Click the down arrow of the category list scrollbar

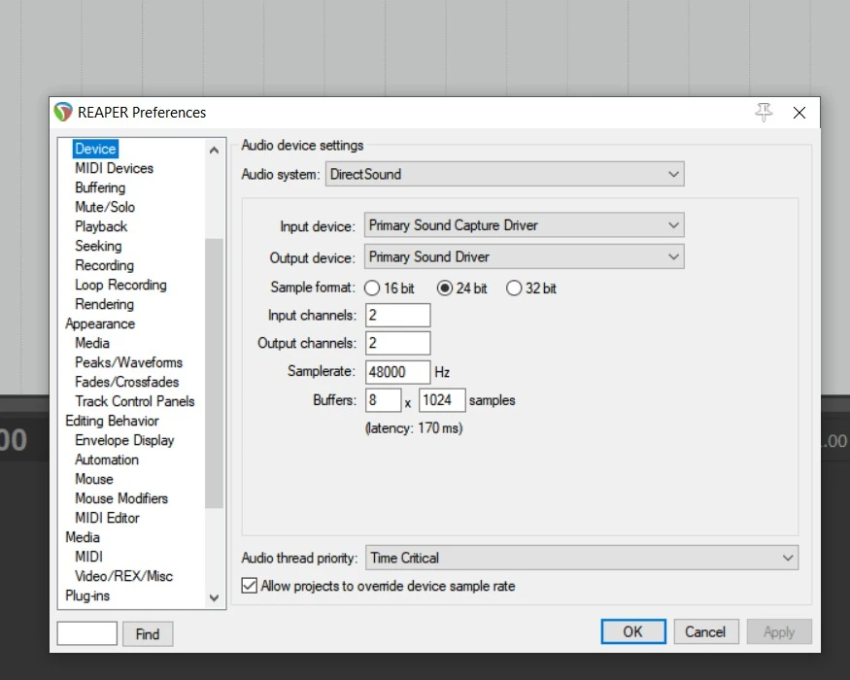pyautogui.click(x=214, y=597)
